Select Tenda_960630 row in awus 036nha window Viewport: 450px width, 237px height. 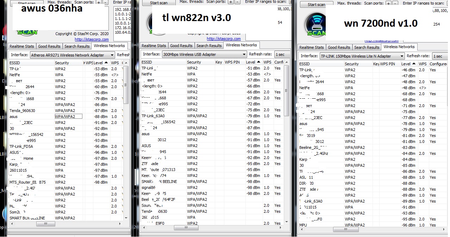click(65, 111)
